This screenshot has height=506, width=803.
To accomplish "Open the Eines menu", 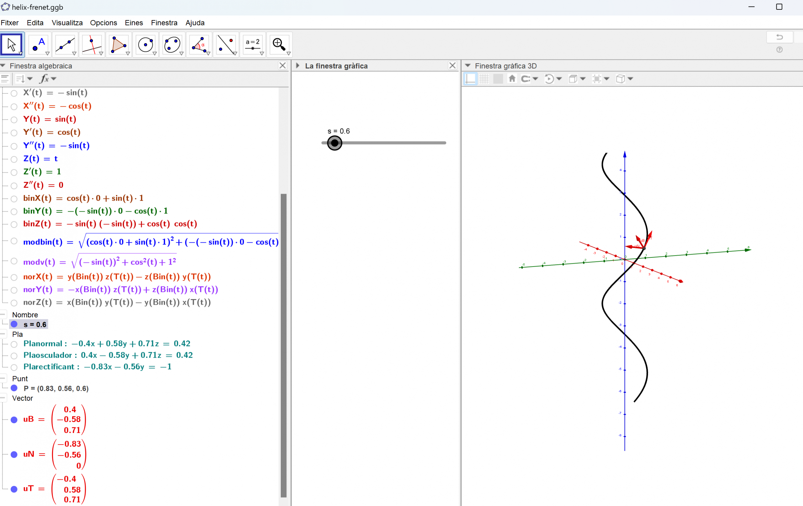I will point(134,23).
